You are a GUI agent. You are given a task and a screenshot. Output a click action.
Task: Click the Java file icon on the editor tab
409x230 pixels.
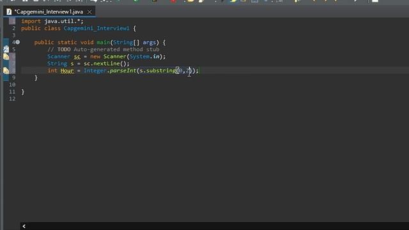tap(9, 11)
